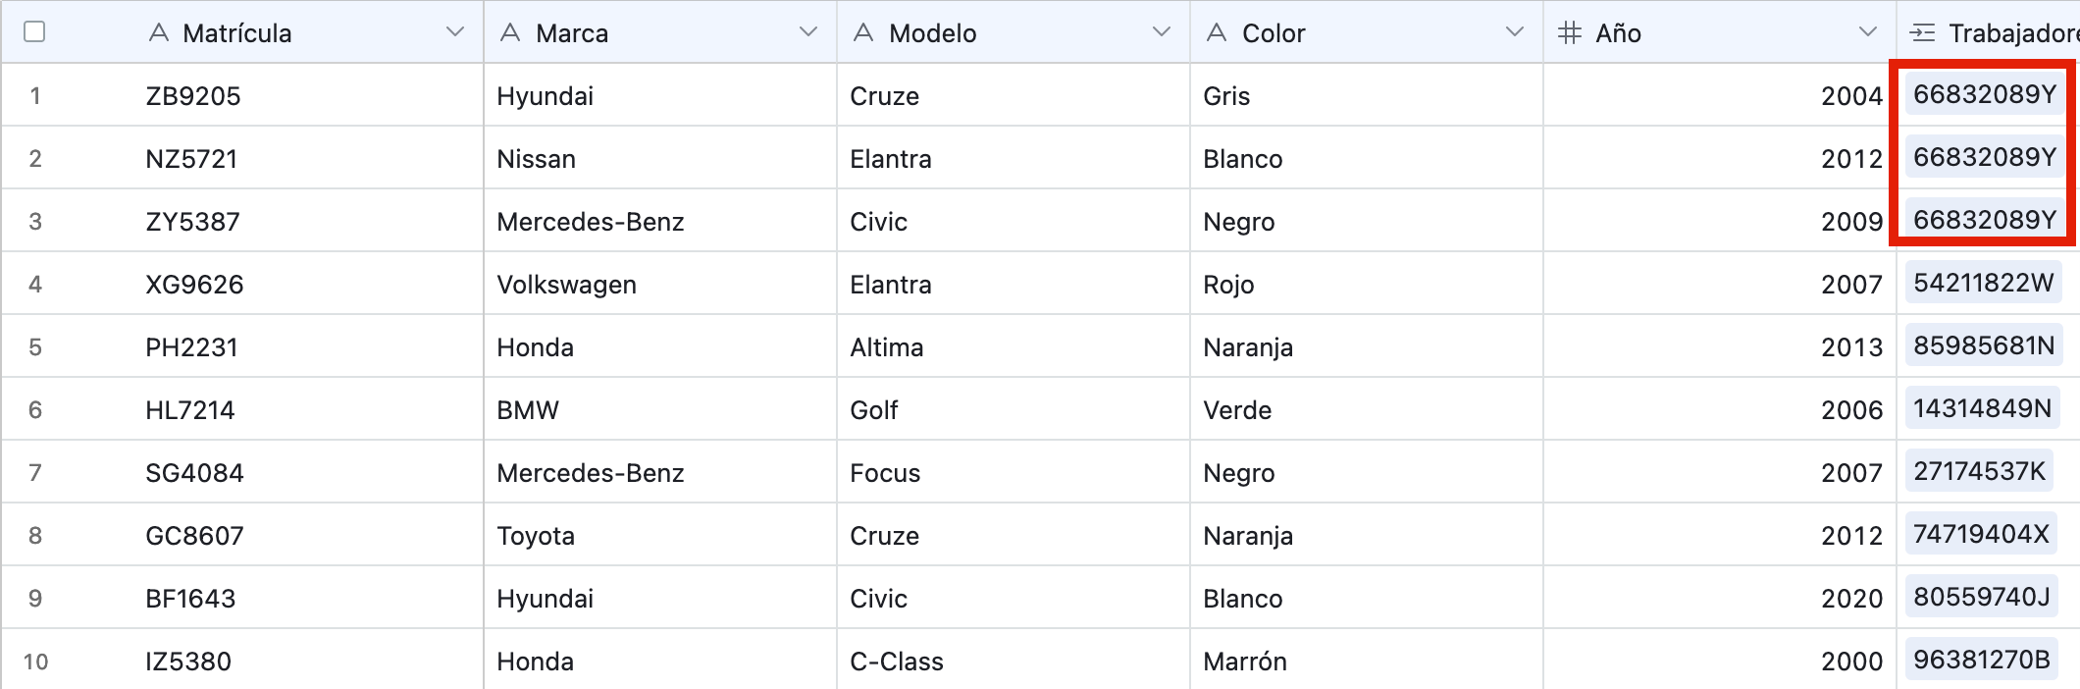Click the ZB9205 matrícula cell

tap(193, 96)
